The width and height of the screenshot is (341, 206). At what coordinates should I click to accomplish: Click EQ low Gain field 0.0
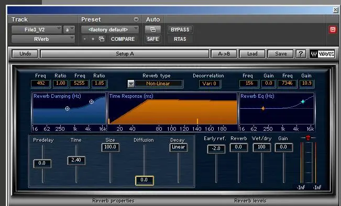[269, 84]
